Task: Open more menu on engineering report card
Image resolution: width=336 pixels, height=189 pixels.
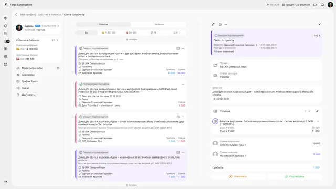Action: pos(183,117)
